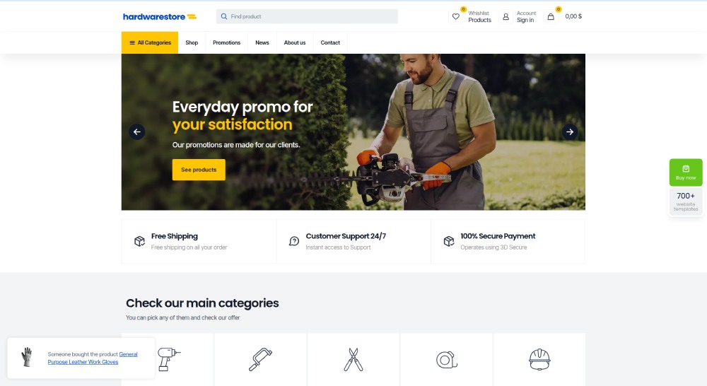This screenshot has width=707, height=386.
Task: Click the See products button
Action: (x=199, y=170)
